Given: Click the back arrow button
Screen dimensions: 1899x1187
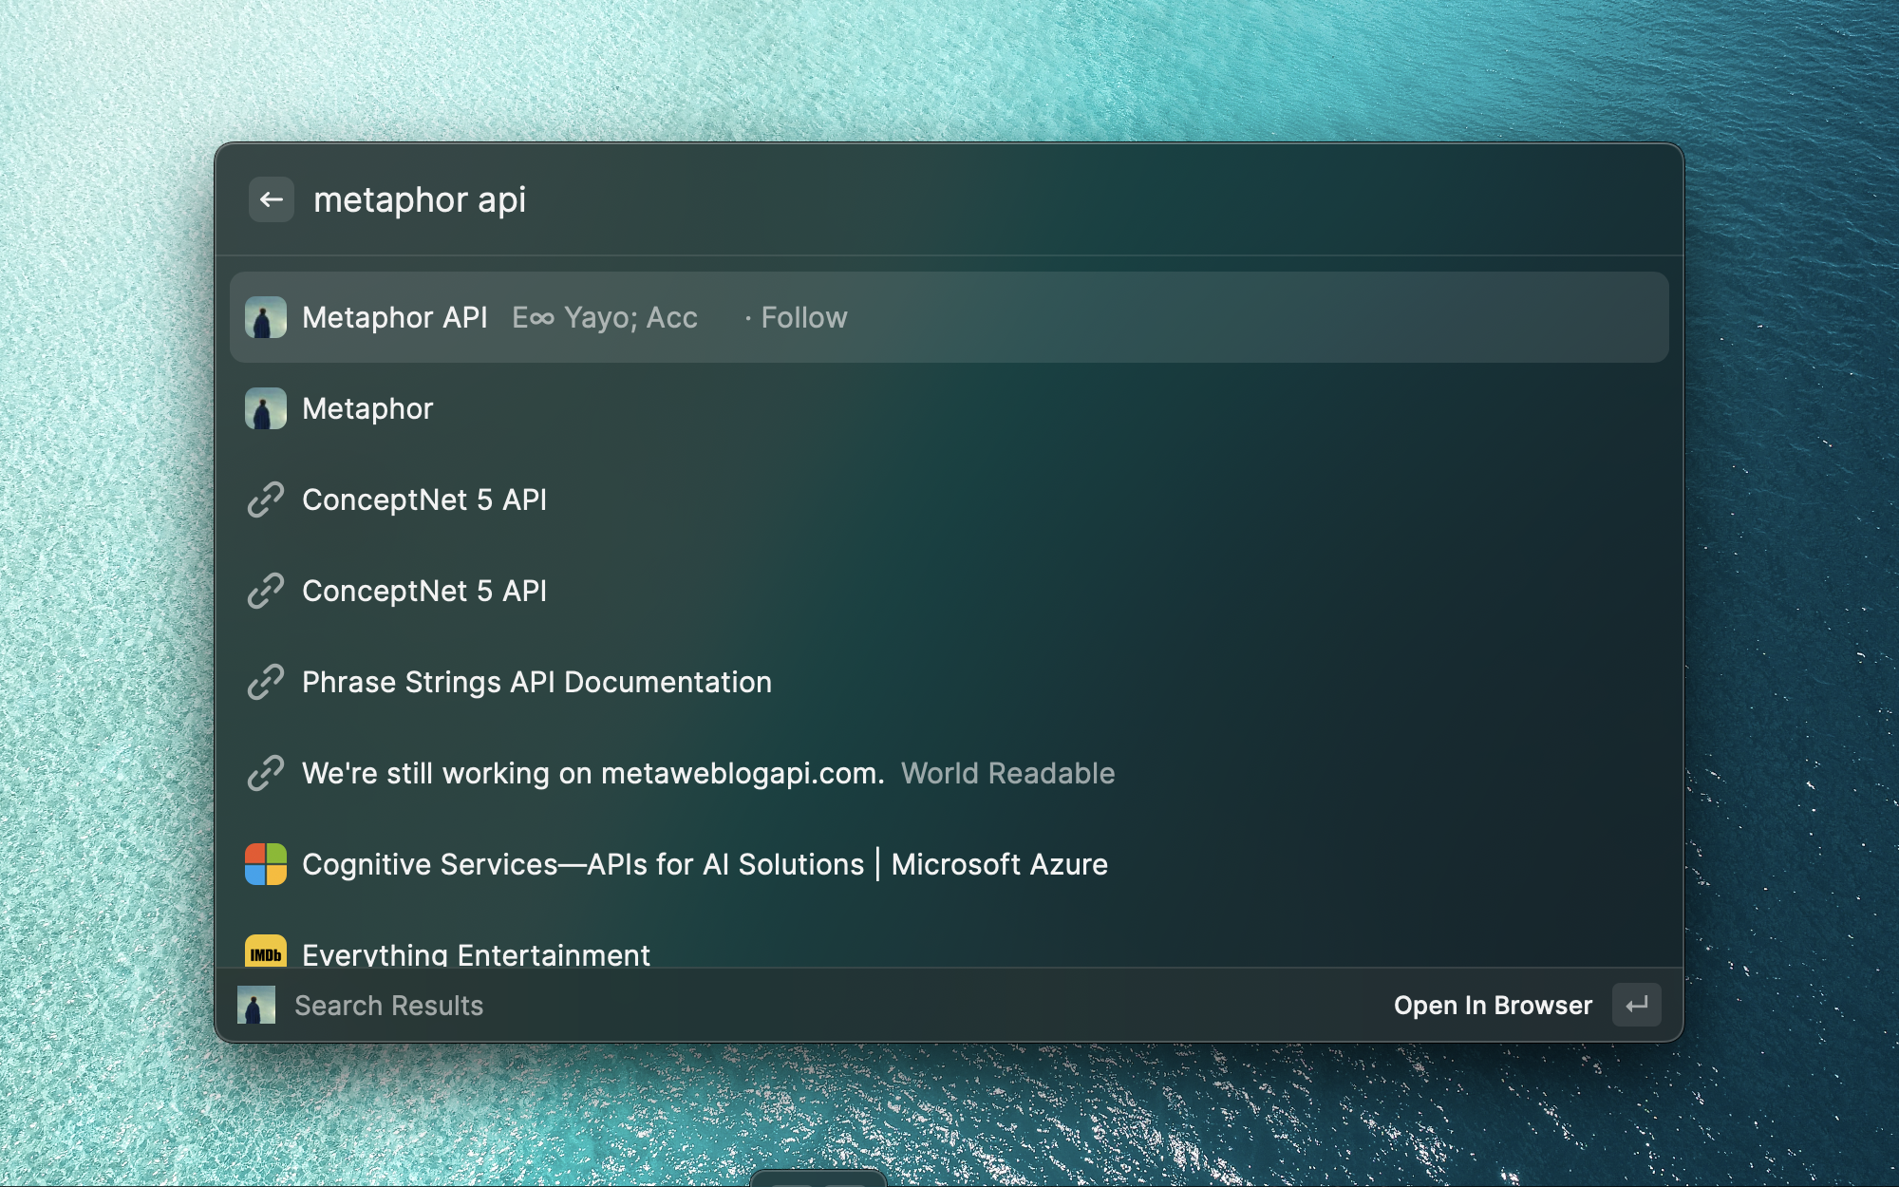Looking at the screenshot, I should (271, 199).
